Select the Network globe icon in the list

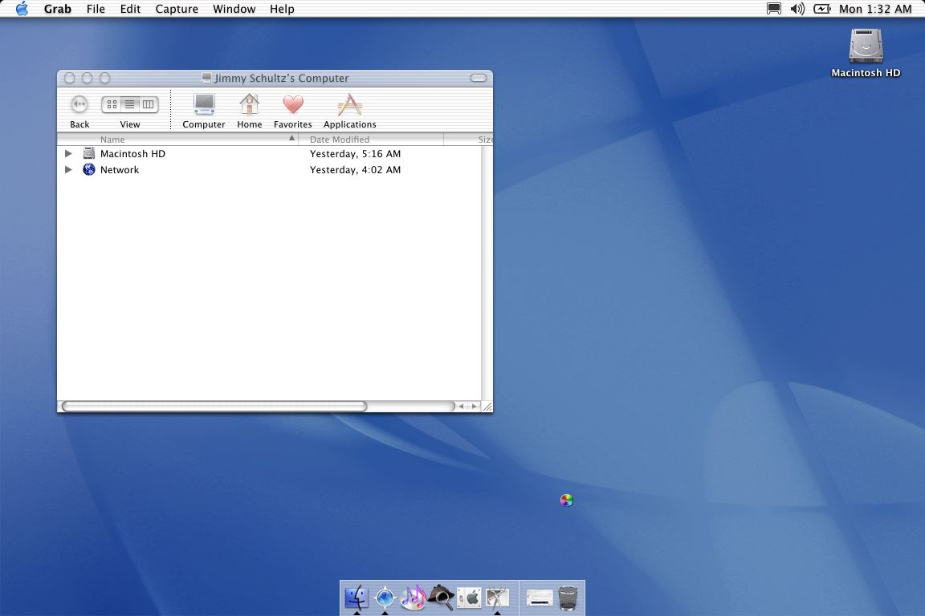89,170
